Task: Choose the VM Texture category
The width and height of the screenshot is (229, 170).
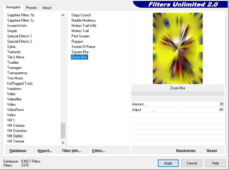Action: click(15, 141)
